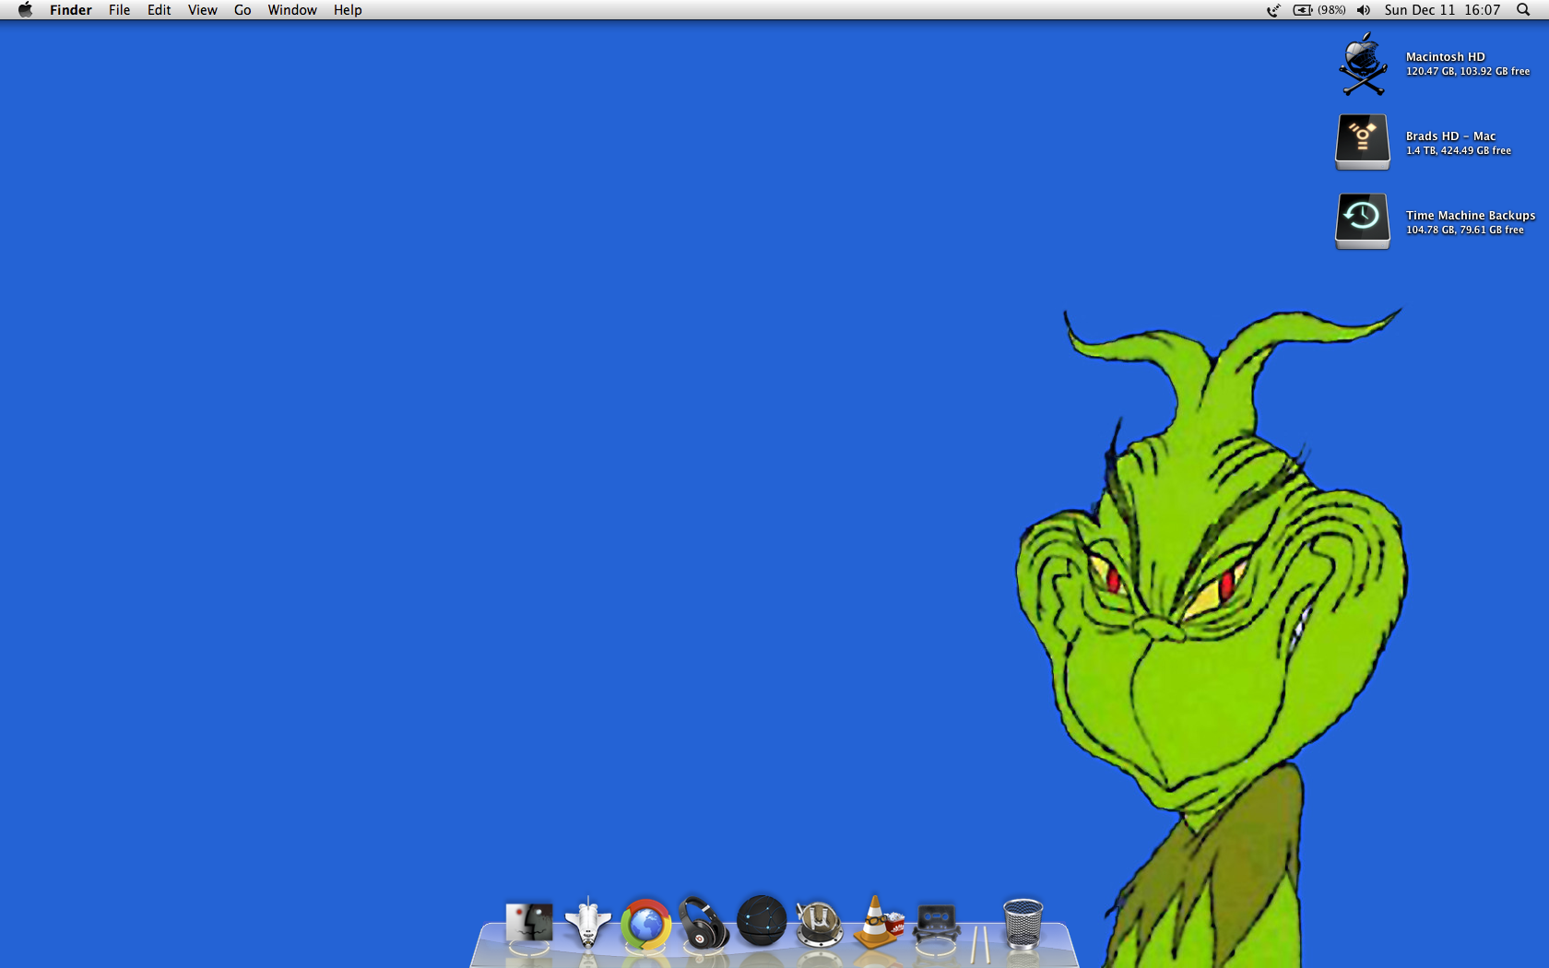
Task: Launch VLC cone icon in Dock
Action: (x=877, y=922)
